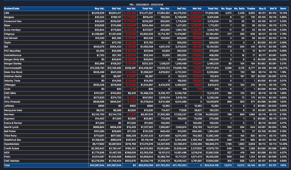Click UBS net value $-837,488
This screenshot has width=291, height=170.
point(130,13)
